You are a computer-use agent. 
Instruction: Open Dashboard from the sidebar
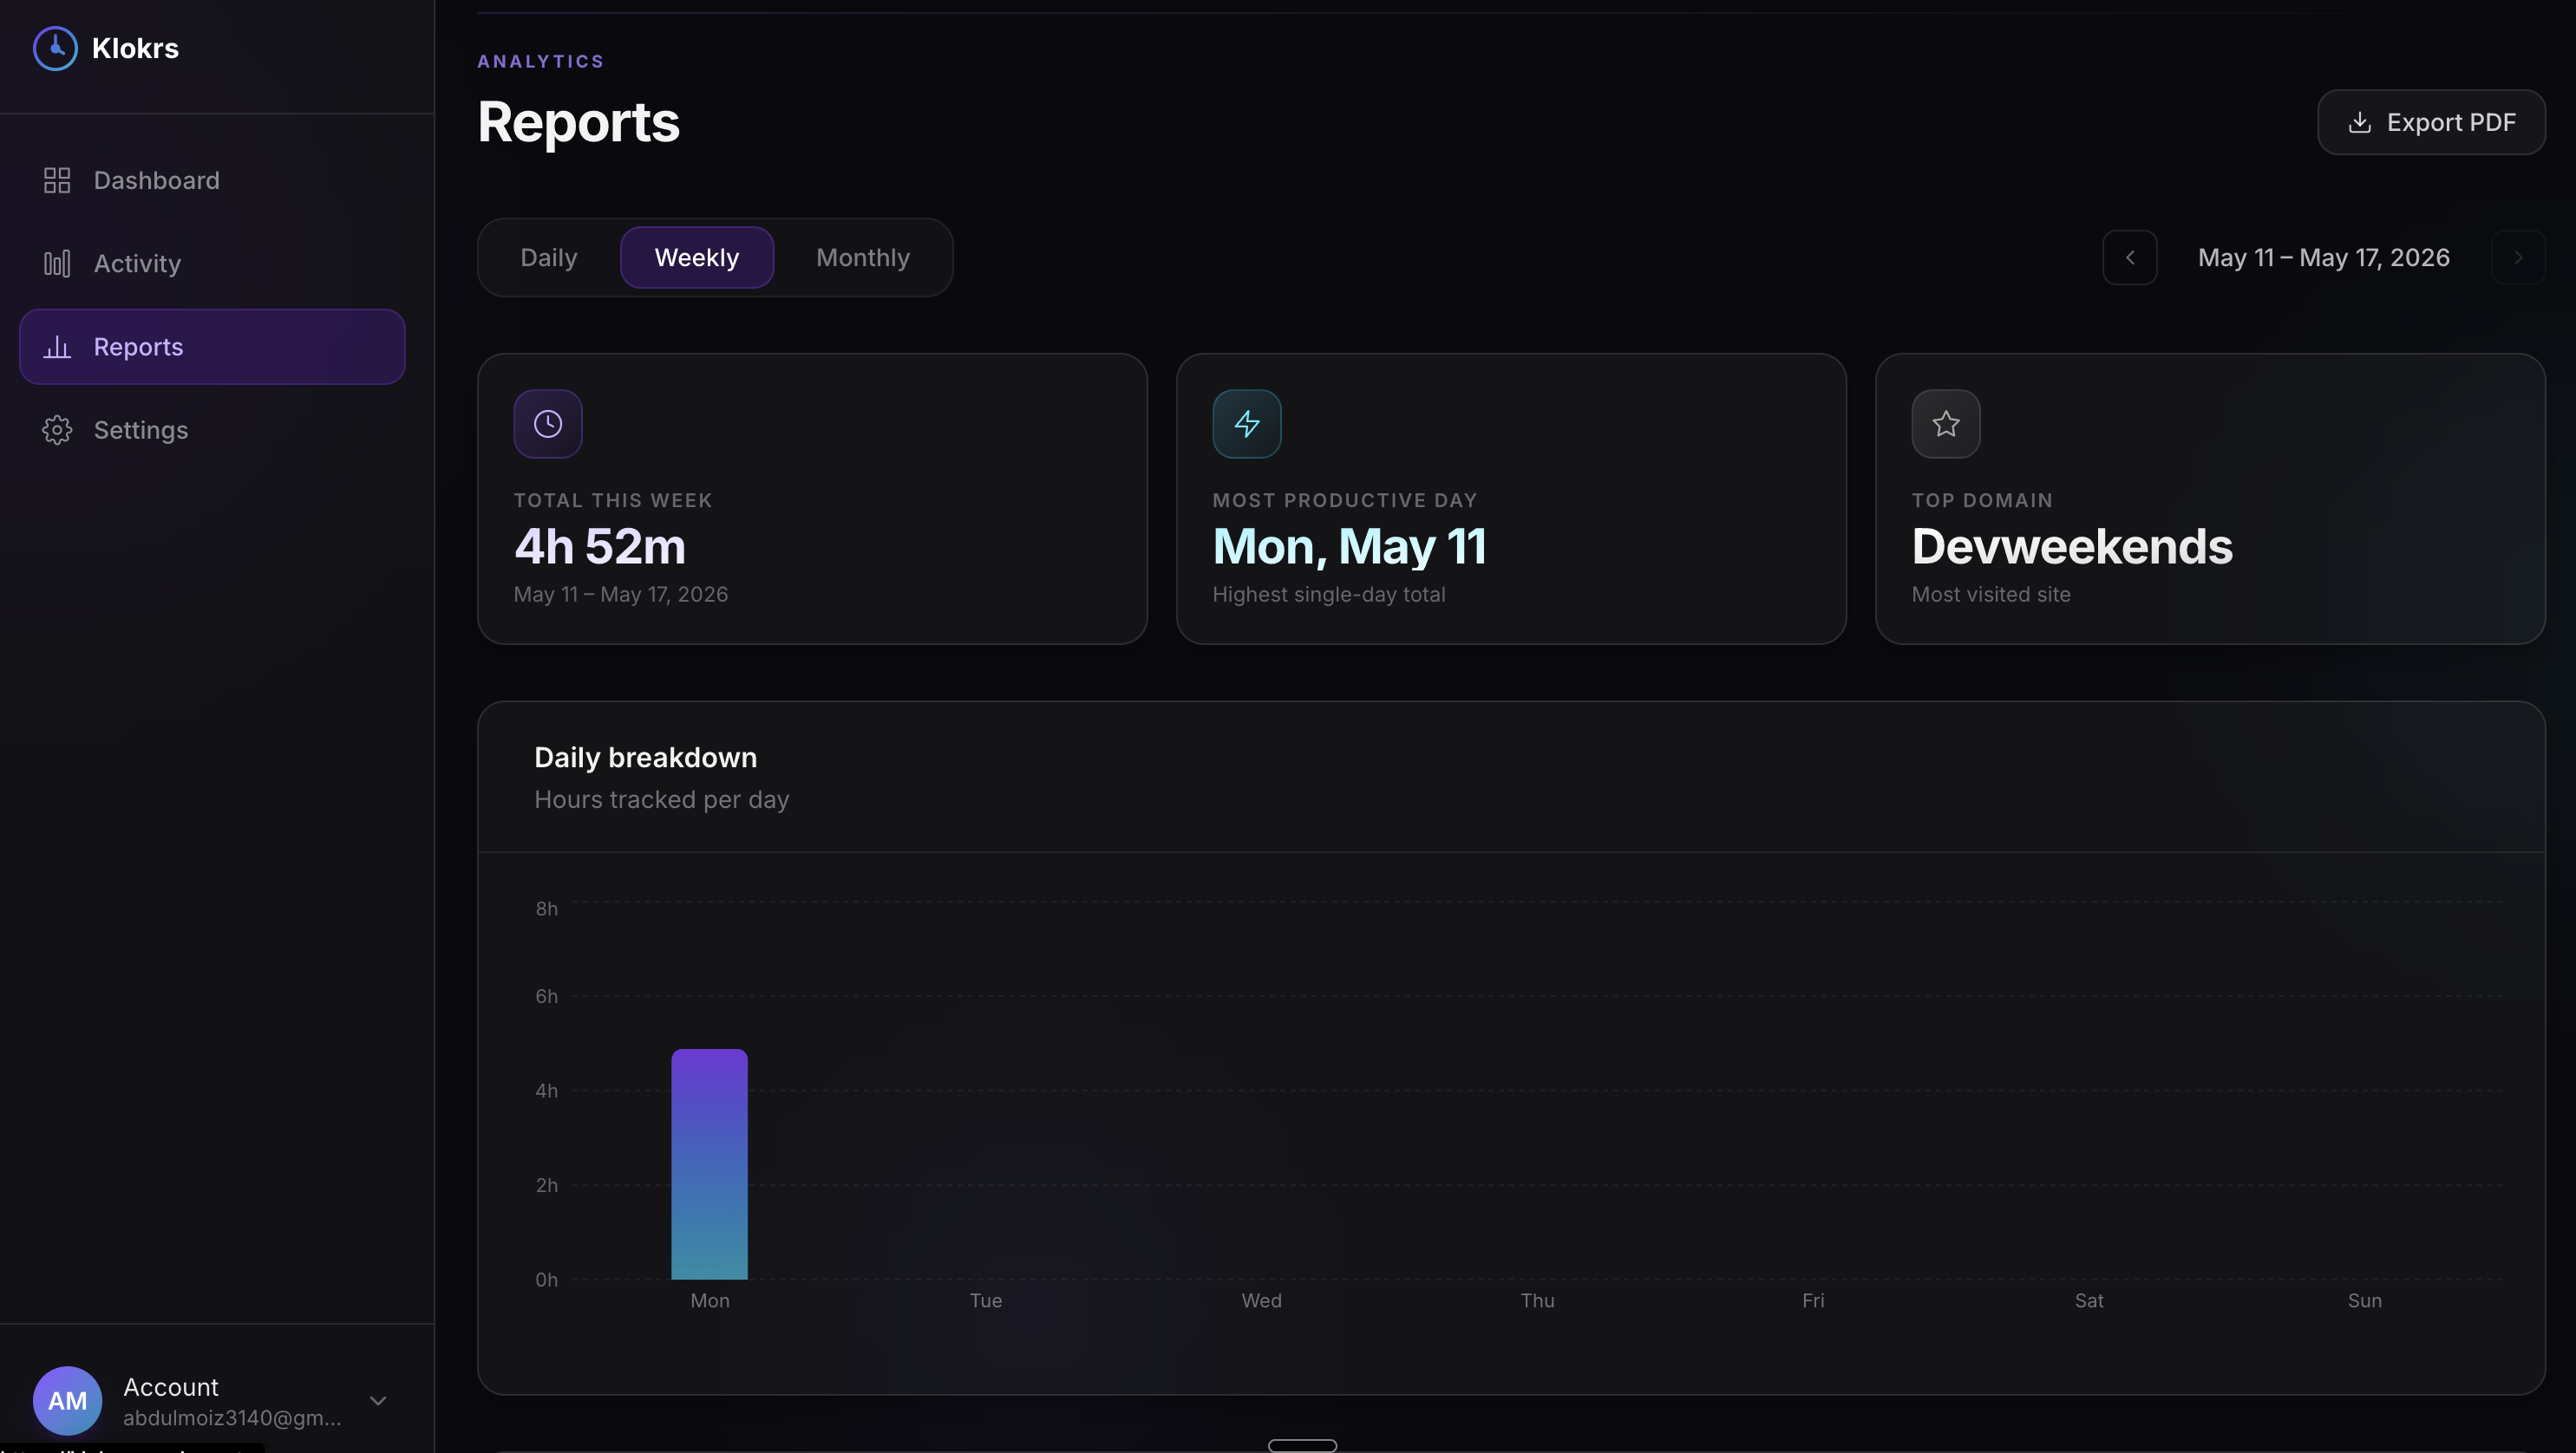tap(212, 179)
